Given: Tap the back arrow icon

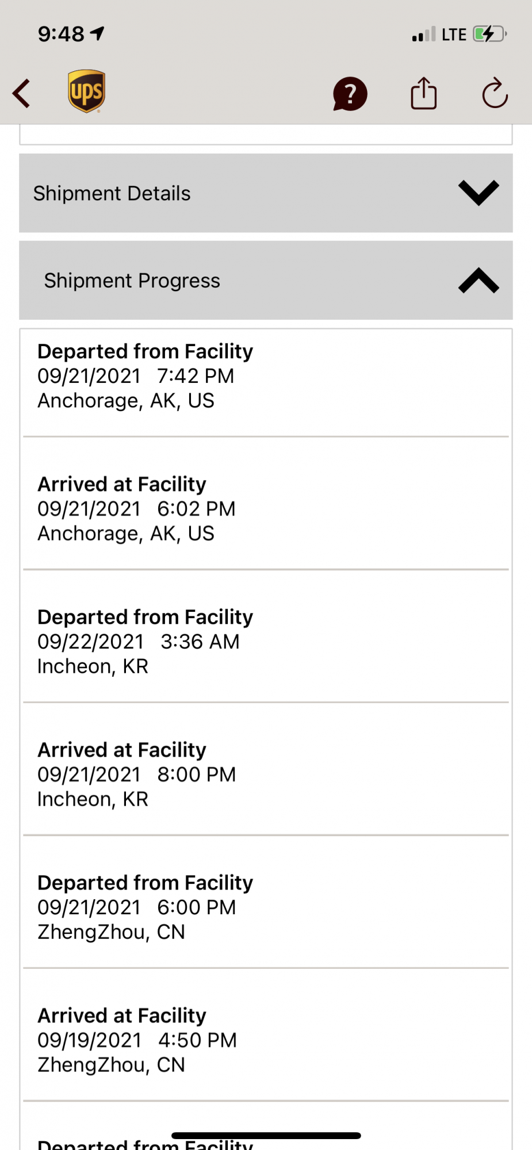Looking at the screenshot, I should [22, 94].
